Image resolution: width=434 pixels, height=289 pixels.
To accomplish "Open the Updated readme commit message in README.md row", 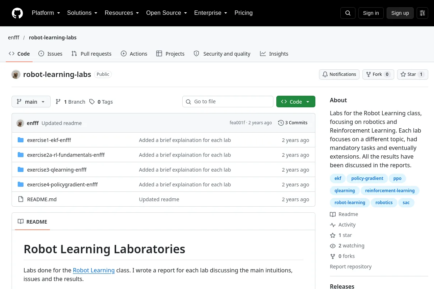I will tap(159, 199).
